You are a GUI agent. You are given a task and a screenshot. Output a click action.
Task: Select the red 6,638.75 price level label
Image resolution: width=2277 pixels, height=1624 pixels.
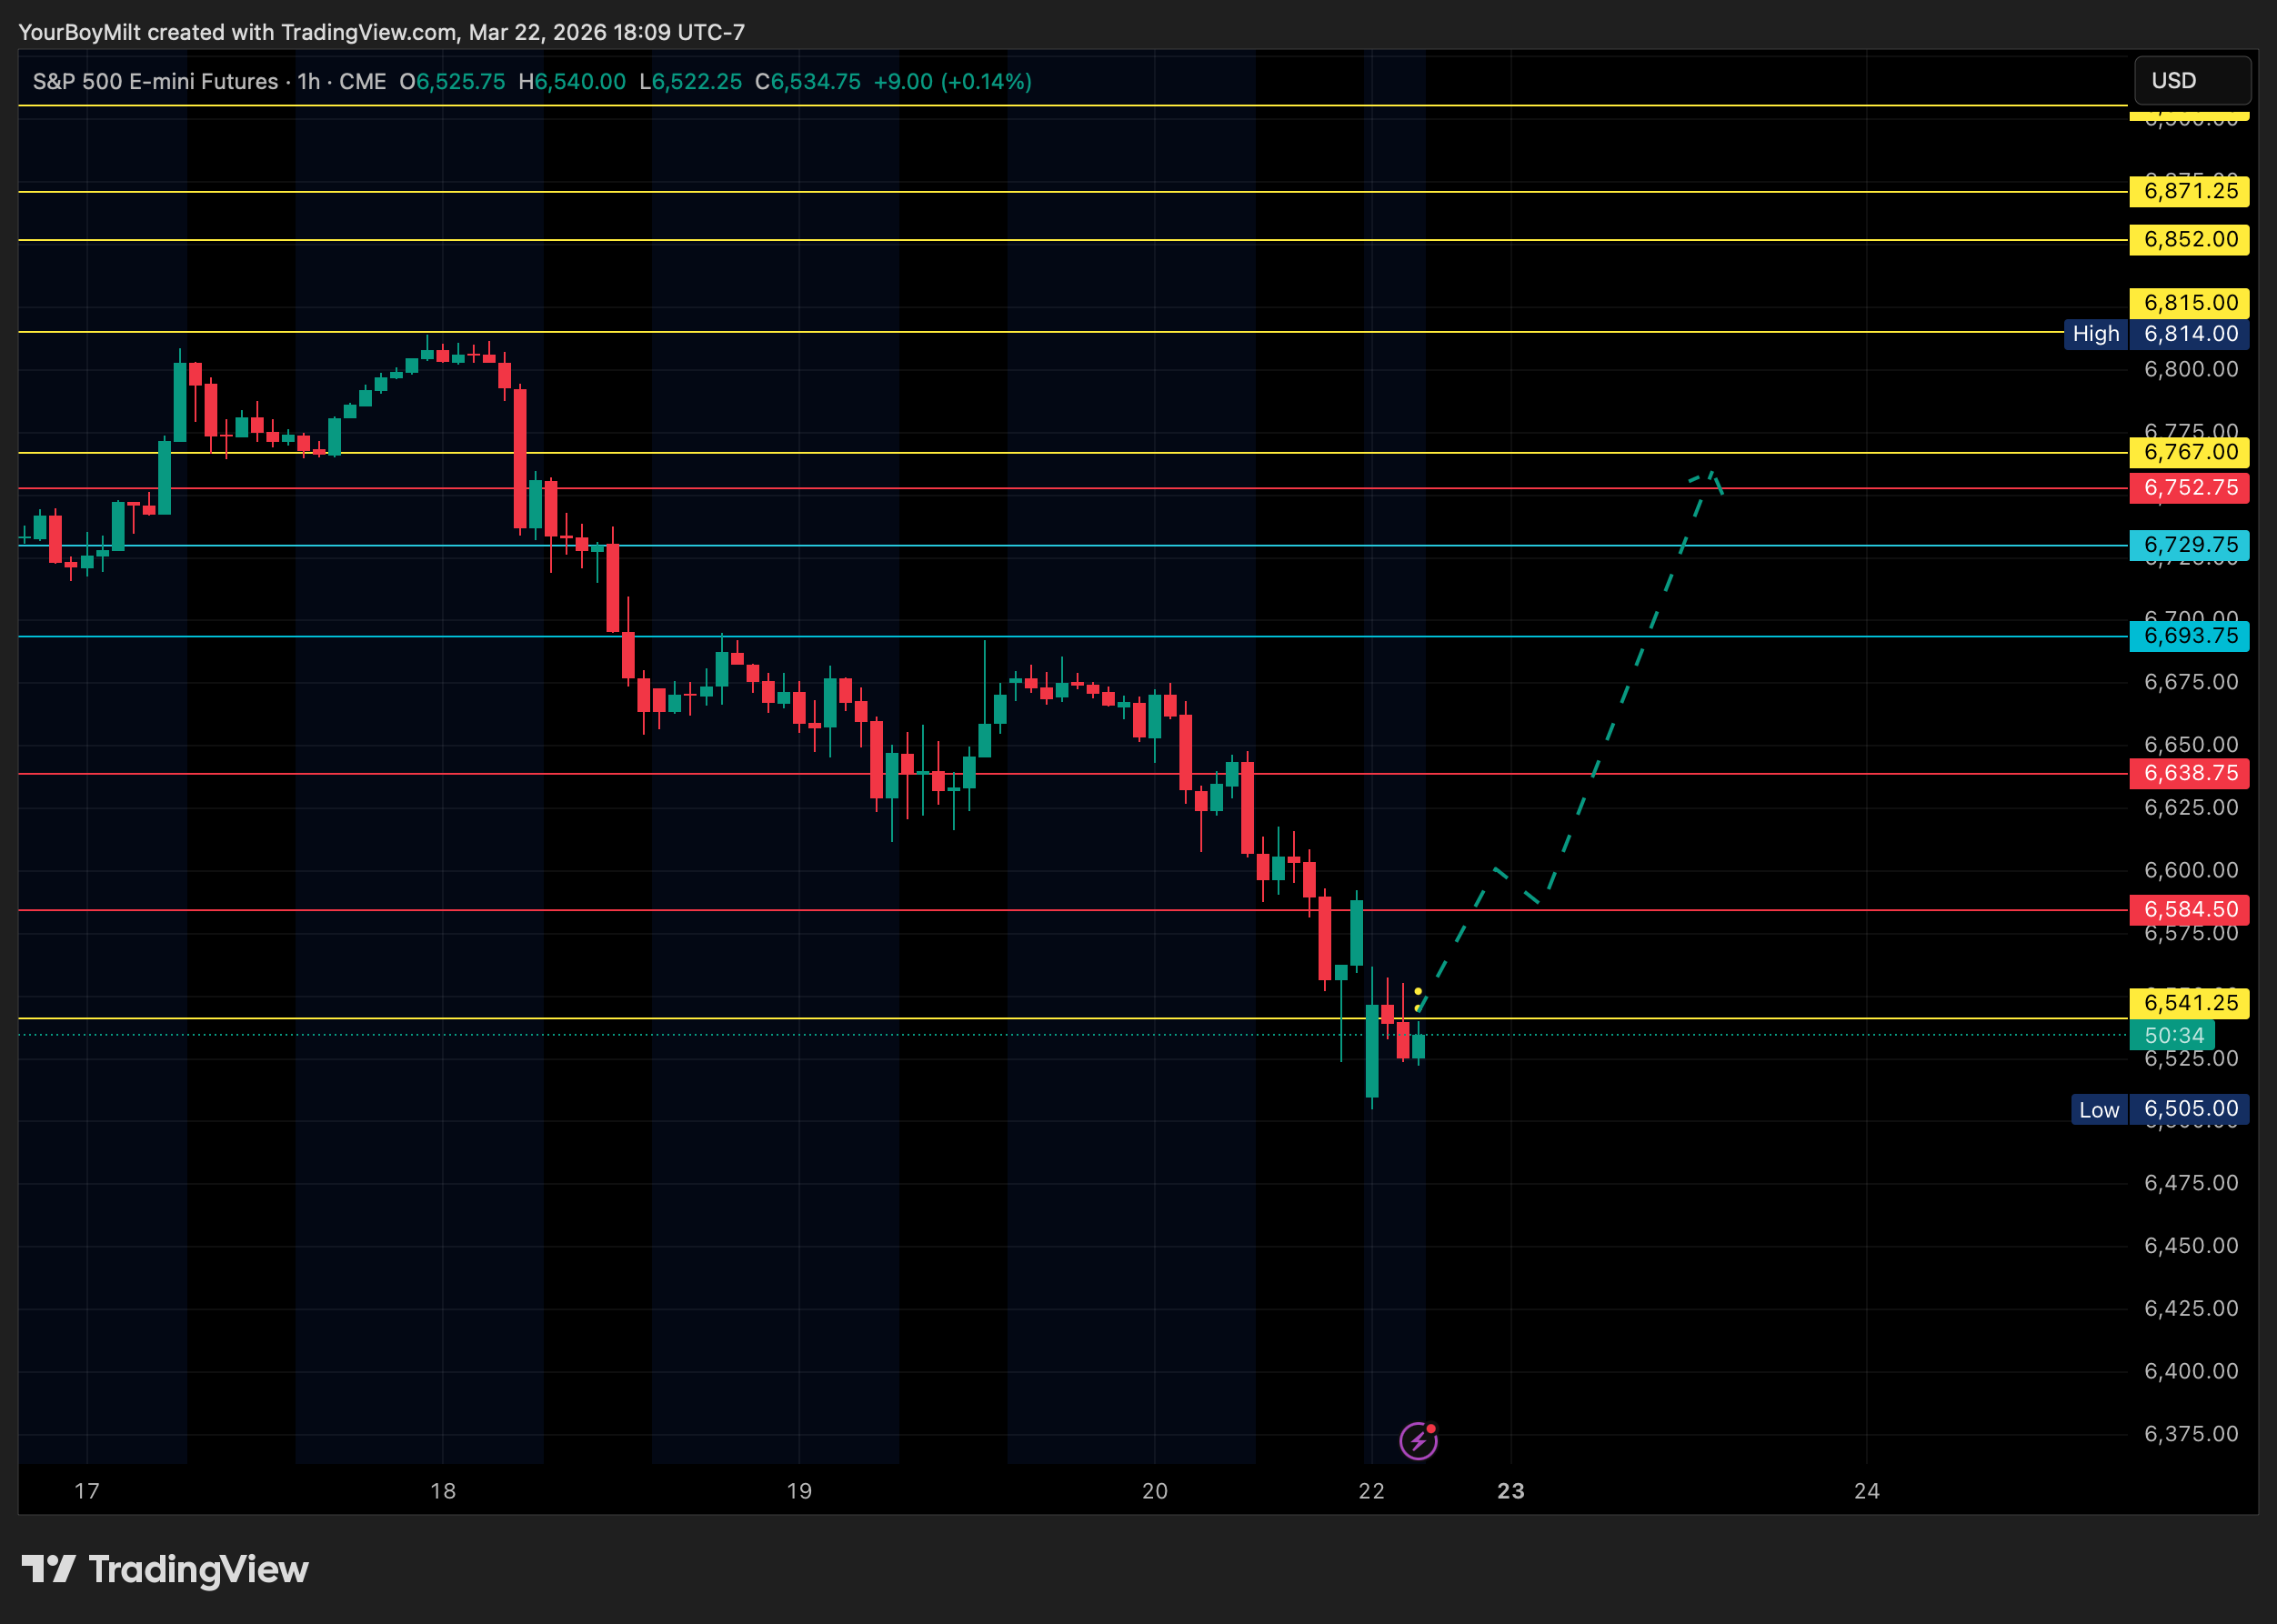[x=2189, y=773]
